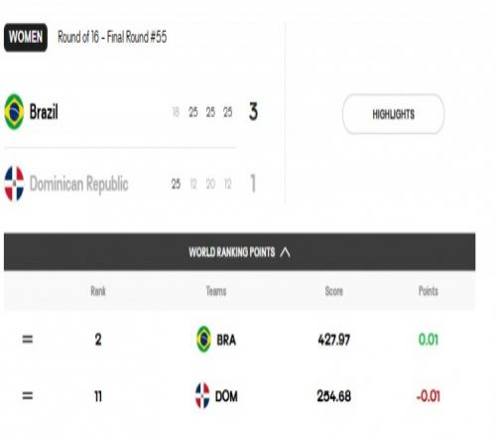Click the equals rank-change icon for Brazil row
Screen dimensions: 496x437
(x=28, y=340)
